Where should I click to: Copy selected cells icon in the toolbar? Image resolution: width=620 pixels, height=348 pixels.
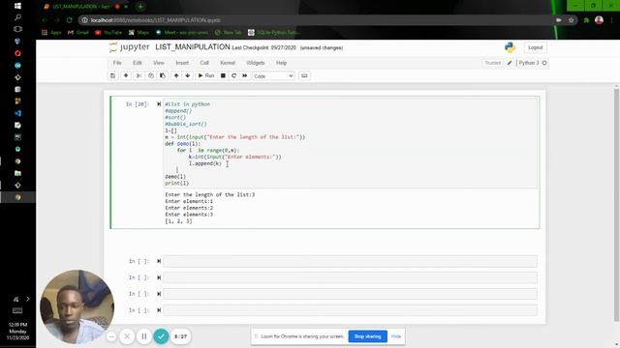151,75
